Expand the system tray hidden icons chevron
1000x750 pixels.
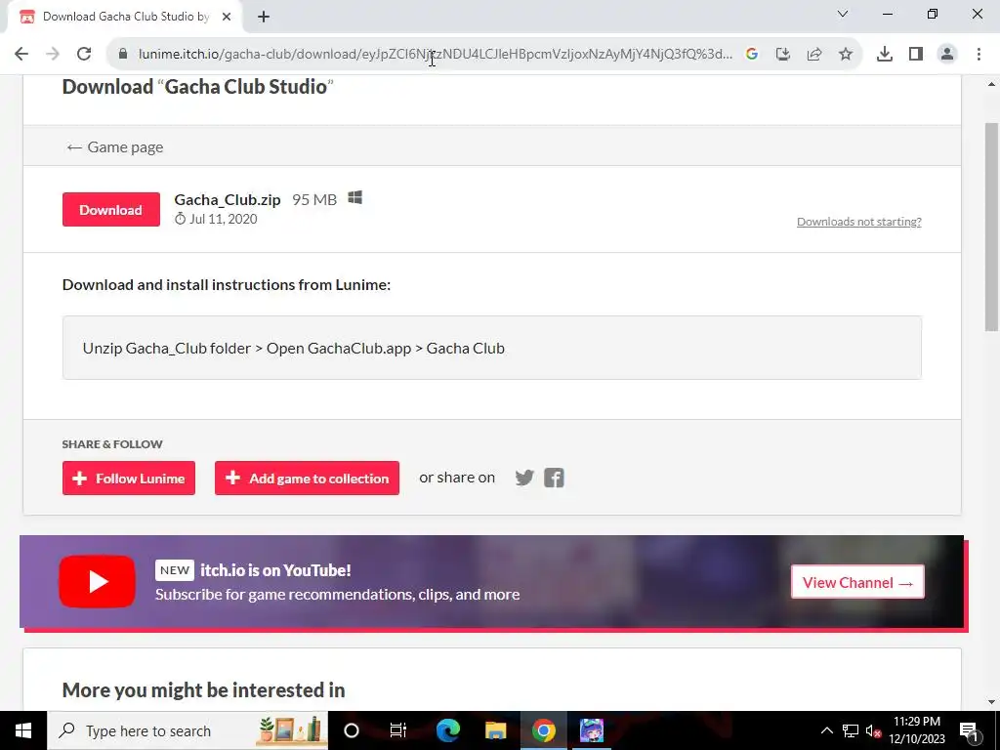(826, 730)
